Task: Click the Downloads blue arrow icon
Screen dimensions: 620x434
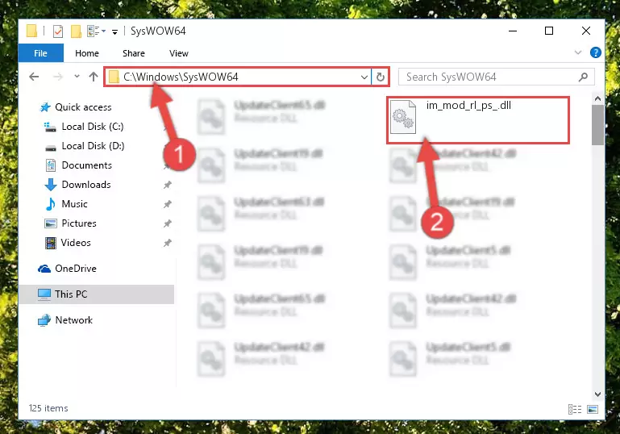Action: coord(51,185)
